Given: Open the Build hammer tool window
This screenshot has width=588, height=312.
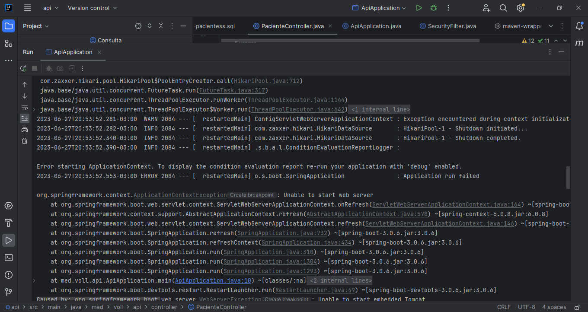Looking at the screenshot, I should pyautogui.click(x=9, y=223).
